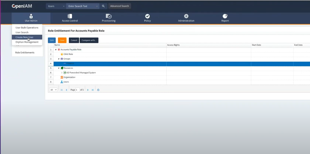Go to the last grid page
Image resolution: width=310 pixels, height=154 pixels.
pyautogui.click(x=92, y=90)
